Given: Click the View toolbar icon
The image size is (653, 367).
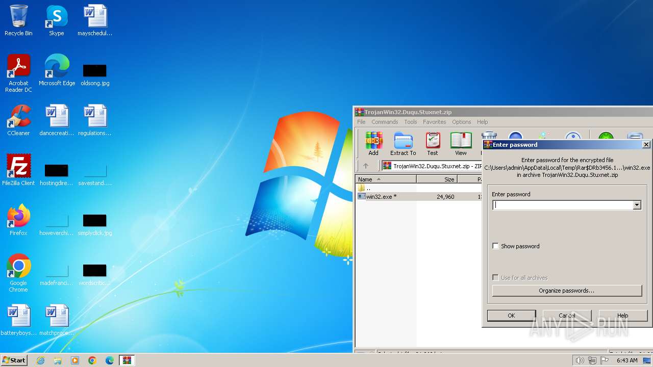Looking at the screenshot, I should 461,143.
